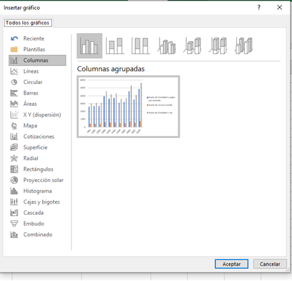The image size is (292, 281).
Task: Select the Barras chart category
Action: [37, 93]
